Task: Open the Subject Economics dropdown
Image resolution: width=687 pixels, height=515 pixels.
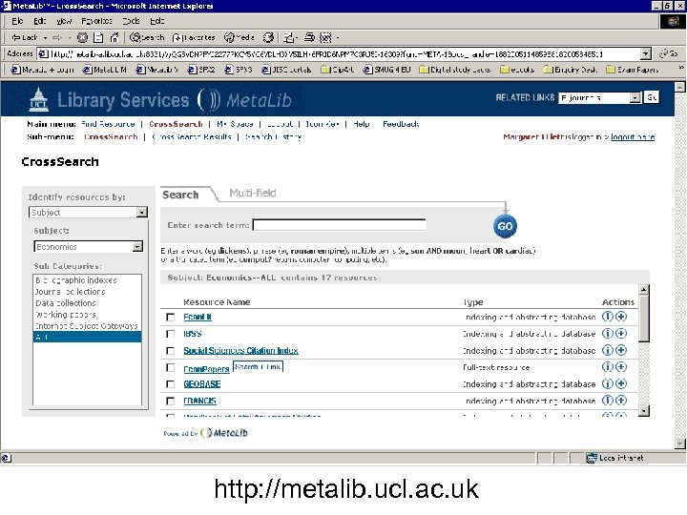Action: click(137, 247)
